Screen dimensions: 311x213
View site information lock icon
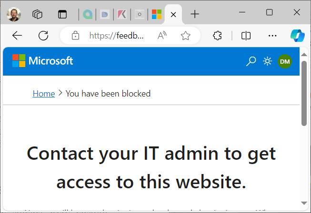(75, 36)
